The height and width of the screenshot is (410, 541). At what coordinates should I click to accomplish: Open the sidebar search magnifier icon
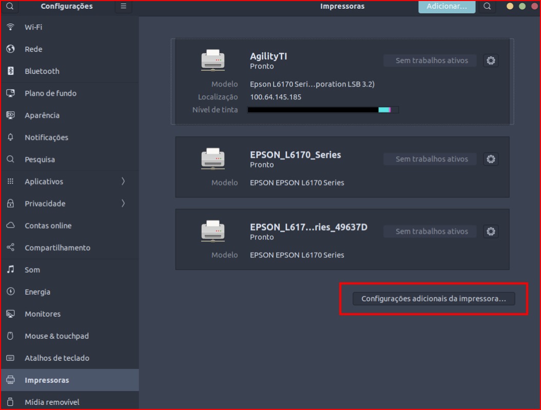10,7
